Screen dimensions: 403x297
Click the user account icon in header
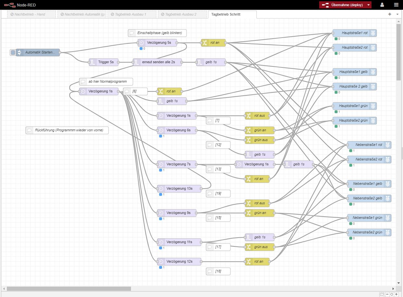(x=382, y=5)
